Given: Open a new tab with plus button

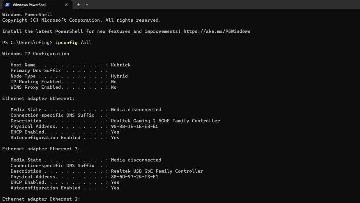Looking at the screenshot, I should pyautogui.click(x=78, y=5).
